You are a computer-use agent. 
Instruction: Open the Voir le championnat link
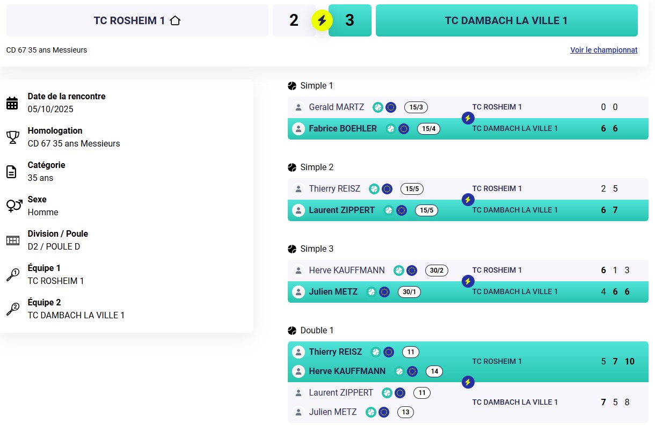(x=603, y=50)
